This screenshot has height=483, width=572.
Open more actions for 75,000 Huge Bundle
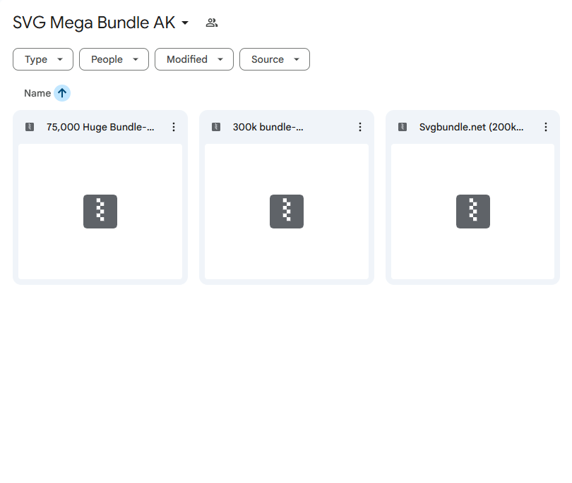coord(174,127)
